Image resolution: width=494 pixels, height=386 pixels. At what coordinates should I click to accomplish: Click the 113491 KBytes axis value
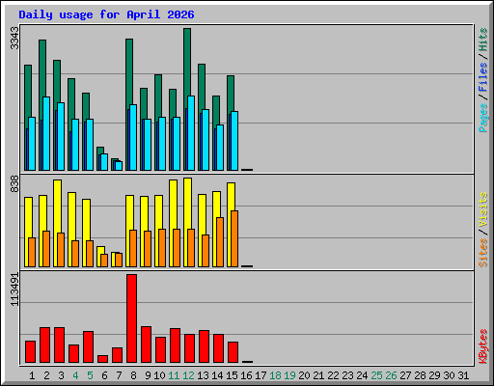14,289
